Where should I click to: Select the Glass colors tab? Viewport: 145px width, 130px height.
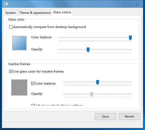point(62,12)
